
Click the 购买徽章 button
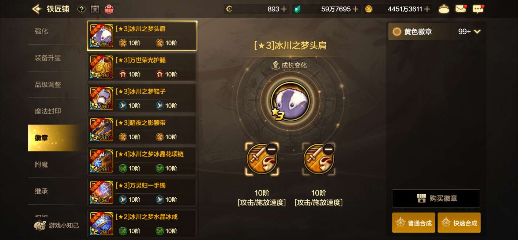(436, 198)
